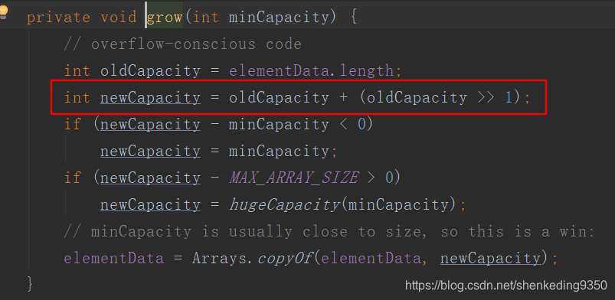The height and width of the screenshot is (300, 615).
Task: Click newCapacity in the int declaration line
Action: pos(151,98)
